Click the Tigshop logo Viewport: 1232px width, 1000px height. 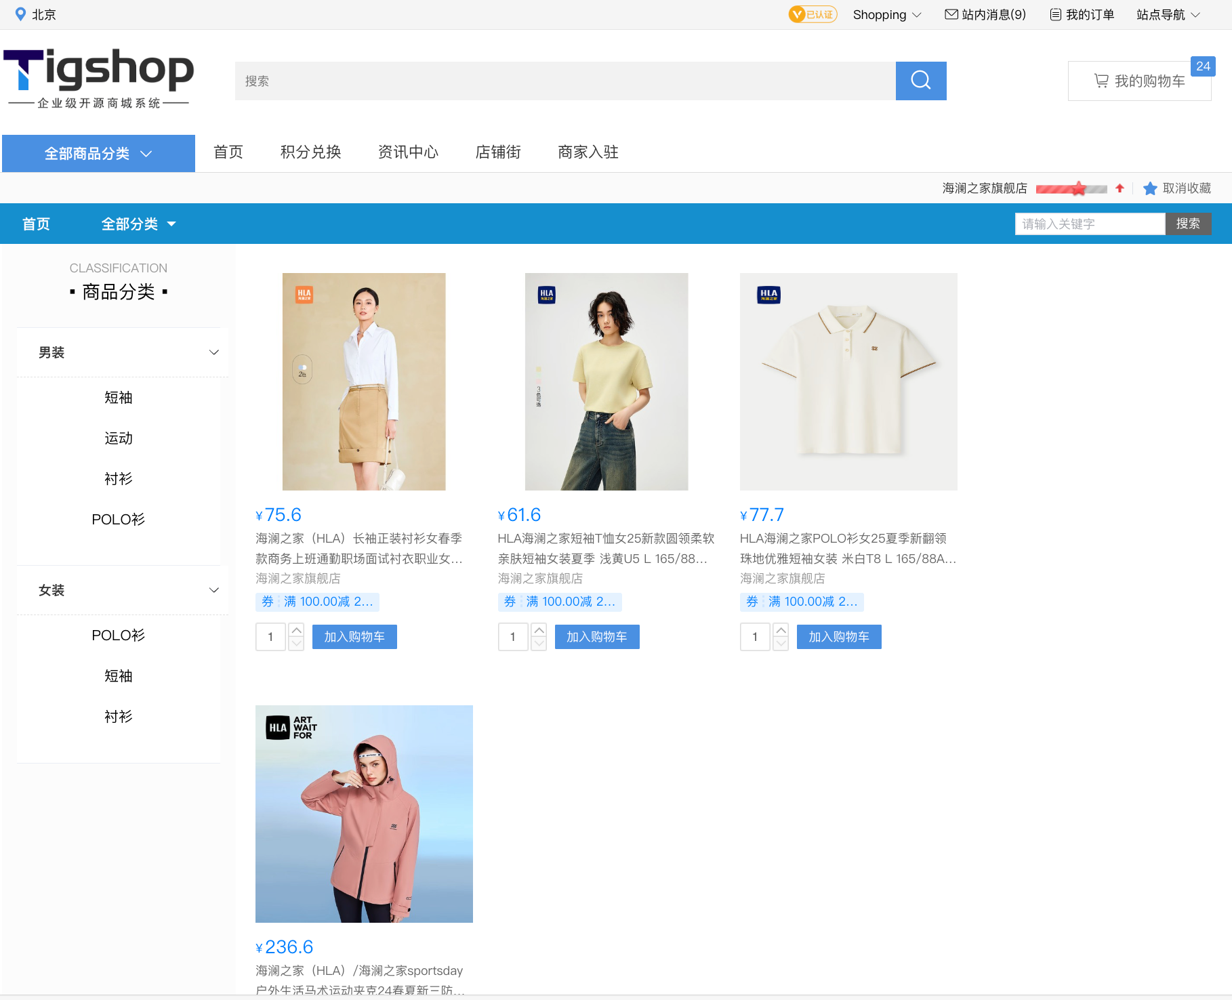click(99, 77)
